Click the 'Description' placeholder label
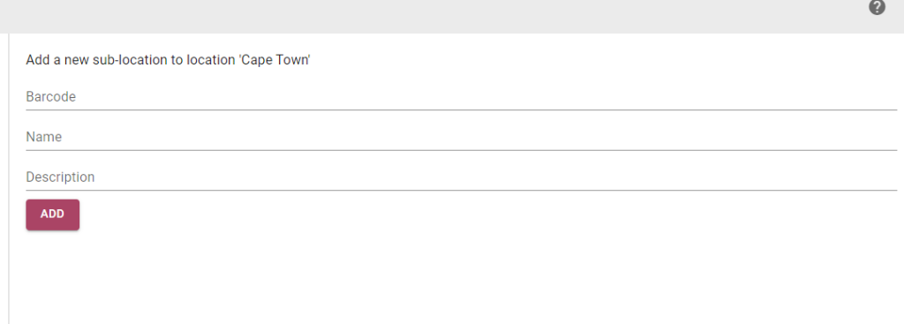904x324 pixels. click(x=60, y=177)
